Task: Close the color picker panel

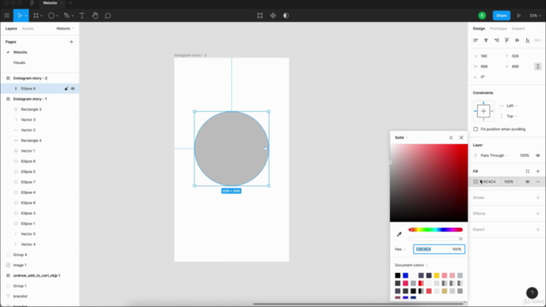Action: coord(462,137)
